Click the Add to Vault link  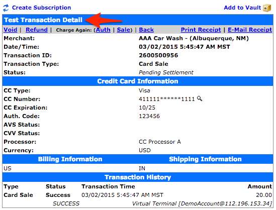click(242, 8)
